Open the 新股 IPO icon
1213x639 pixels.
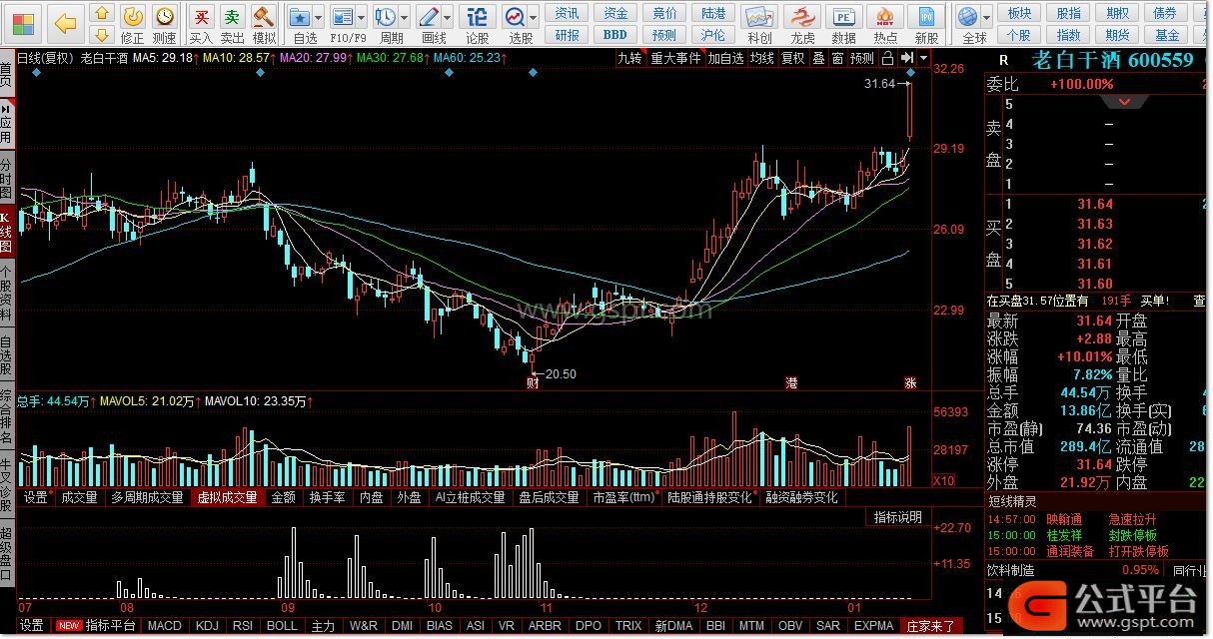pos(927,24)
